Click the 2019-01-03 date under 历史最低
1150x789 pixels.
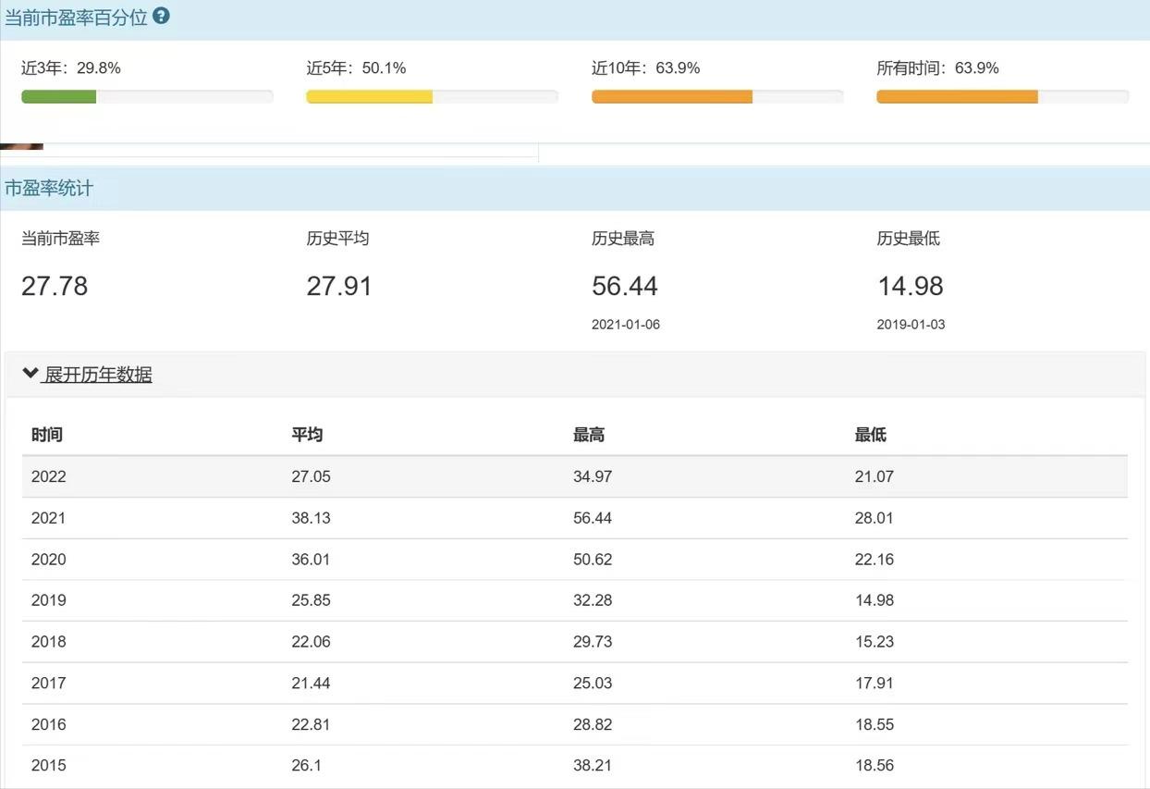coord(911,325)
